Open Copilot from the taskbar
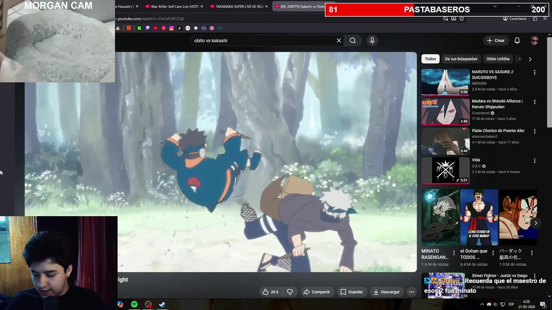552x310 pixels. 120,304
